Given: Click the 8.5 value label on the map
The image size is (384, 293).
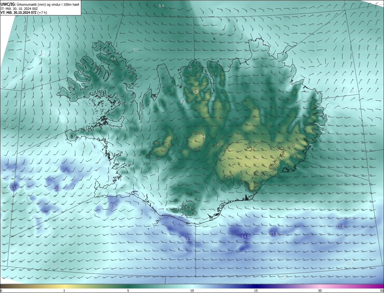Looking at the screenshot, I should (54, 265).
